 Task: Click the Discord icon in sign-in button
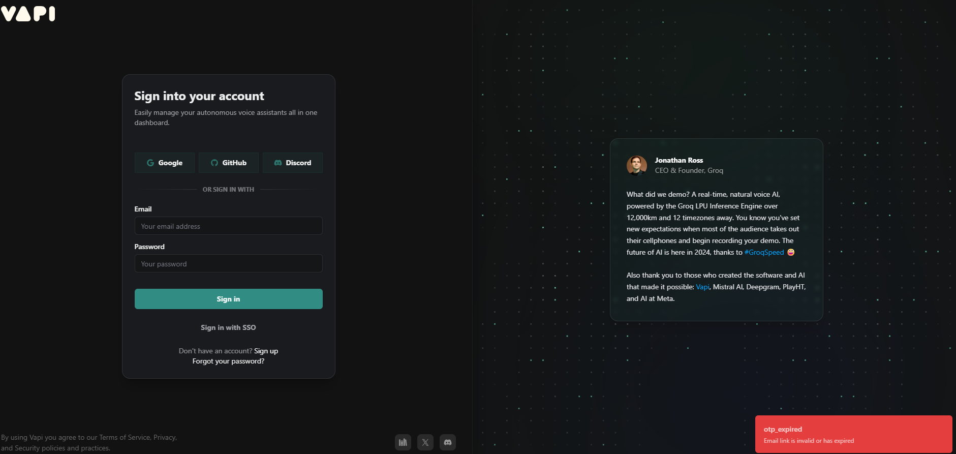[x=278, y=163]
